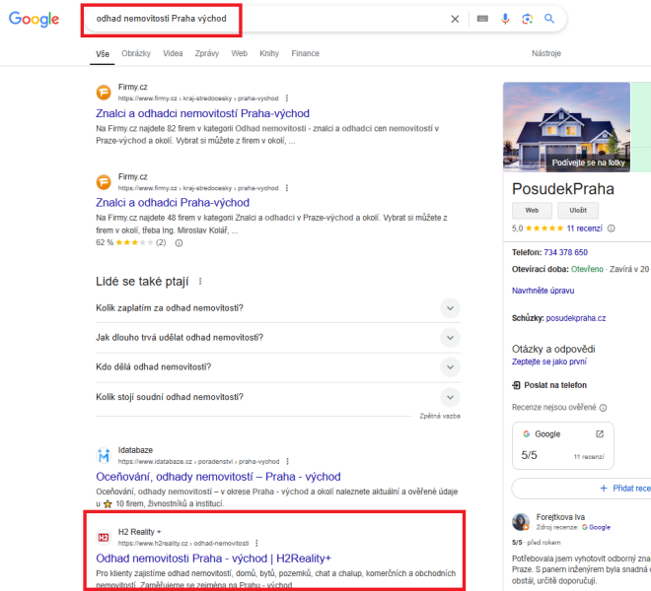Open external link icon in Google review card

[x=599, y=433]
